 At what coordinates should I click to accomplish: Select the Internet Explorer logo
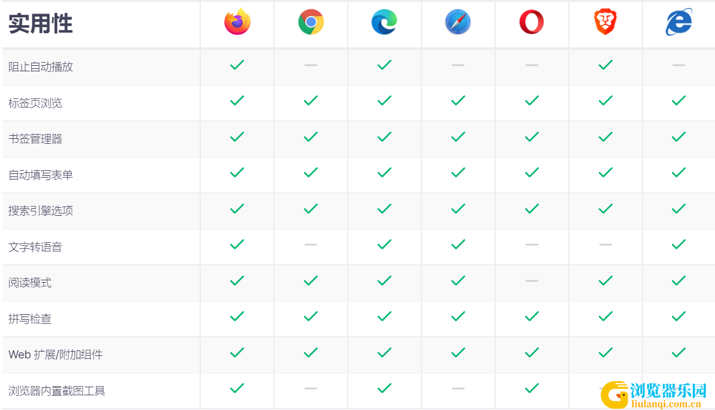pos(679,22)
